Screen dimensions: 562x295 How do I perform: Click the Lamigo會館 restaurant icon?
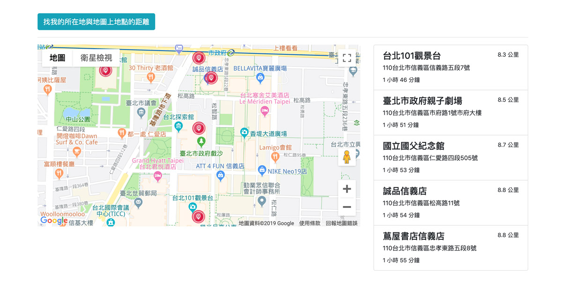point(275,157)
